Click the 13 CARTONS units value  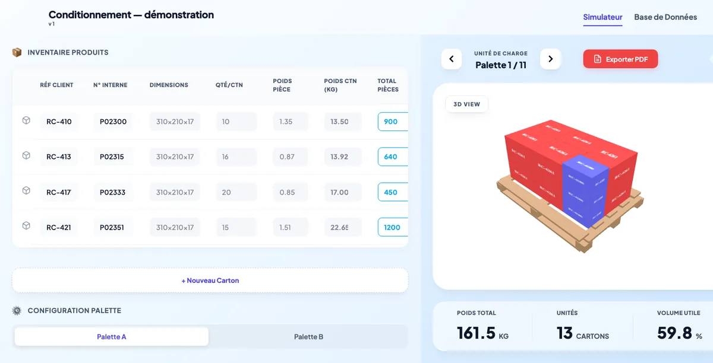583,333
